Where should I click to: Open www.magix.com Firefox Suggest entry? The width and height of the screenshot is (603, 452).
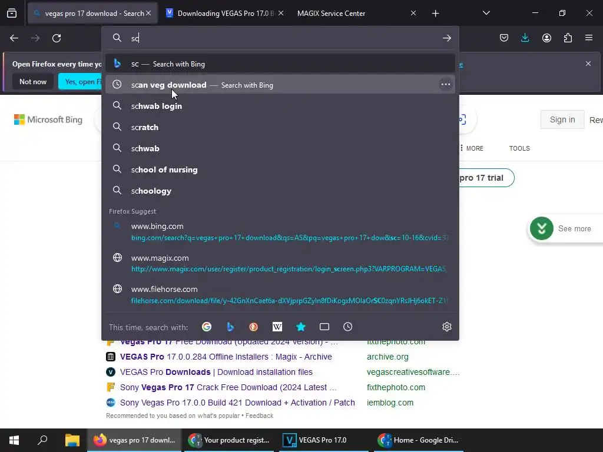(x=280, y=263)
